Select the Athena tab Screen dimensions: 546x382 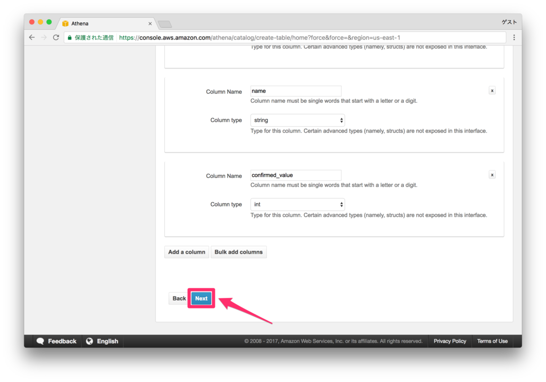click(x=107, y=23)
